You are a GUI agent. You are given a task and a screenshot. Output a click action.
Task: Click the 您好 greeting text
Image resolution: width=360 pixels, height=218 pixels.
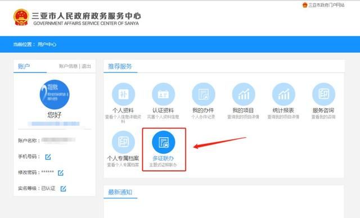coord(55,115)
